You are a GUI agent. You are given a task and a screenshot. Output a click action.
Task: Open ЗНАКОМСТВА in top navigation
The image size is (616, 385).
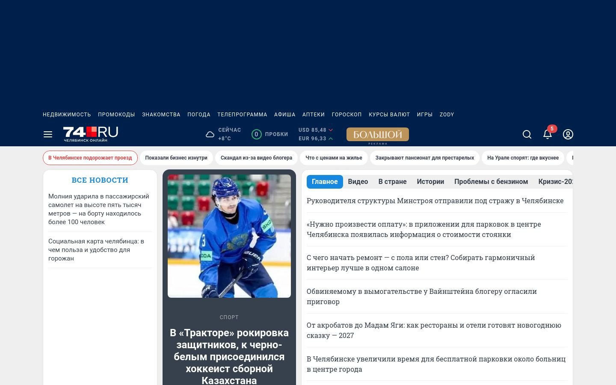point(161,115)
